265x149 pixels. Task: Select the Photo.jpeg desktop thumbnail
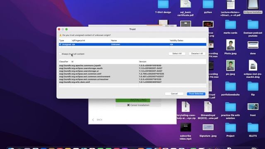[231, 45]
